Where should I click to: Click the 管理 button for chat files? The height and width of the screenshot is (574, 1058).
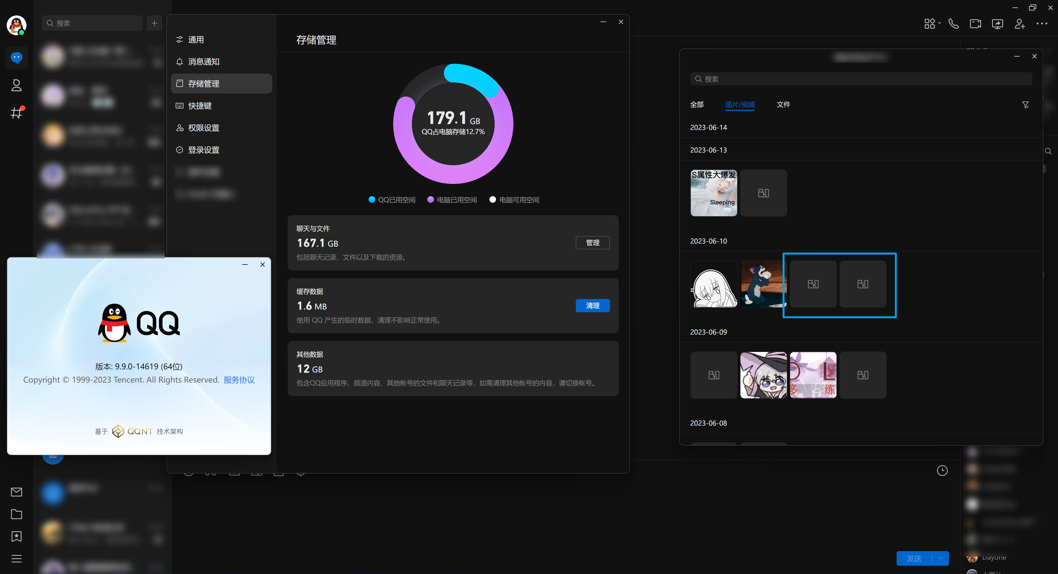[593, 243]
